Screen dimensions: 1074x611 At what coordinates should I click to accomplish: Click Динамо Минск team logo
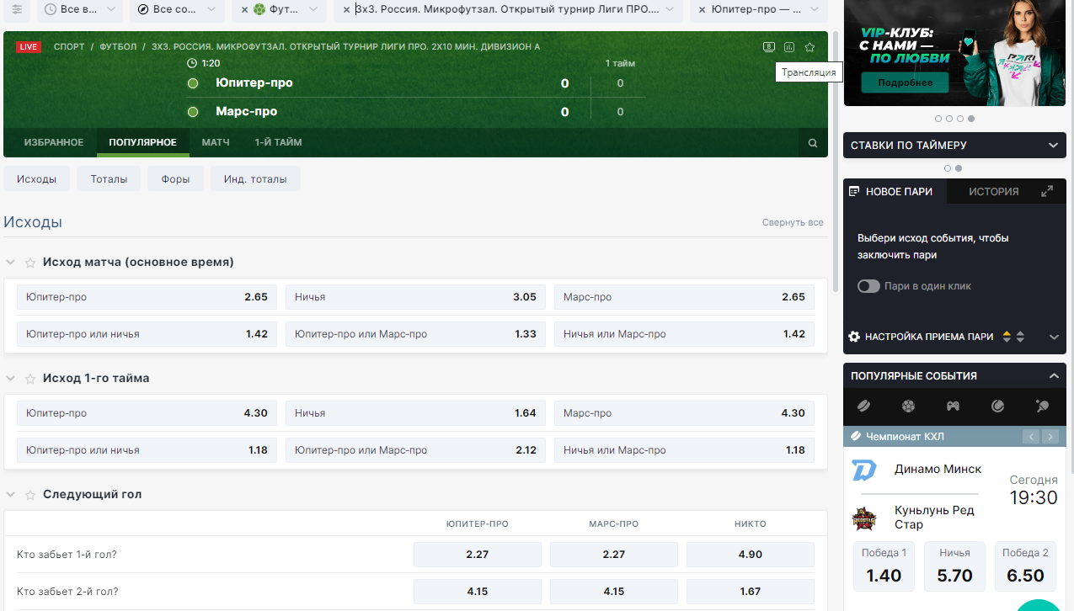click(x=864, y=470)
